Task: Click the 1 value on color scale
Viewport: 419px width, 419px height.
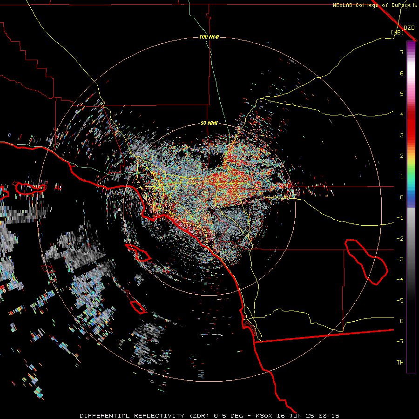Action: coord(402,176)
